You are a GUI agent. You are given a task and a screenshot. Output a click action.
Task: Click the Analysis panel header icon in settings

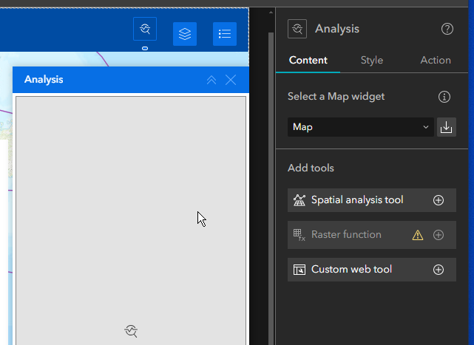pos(297,29)
